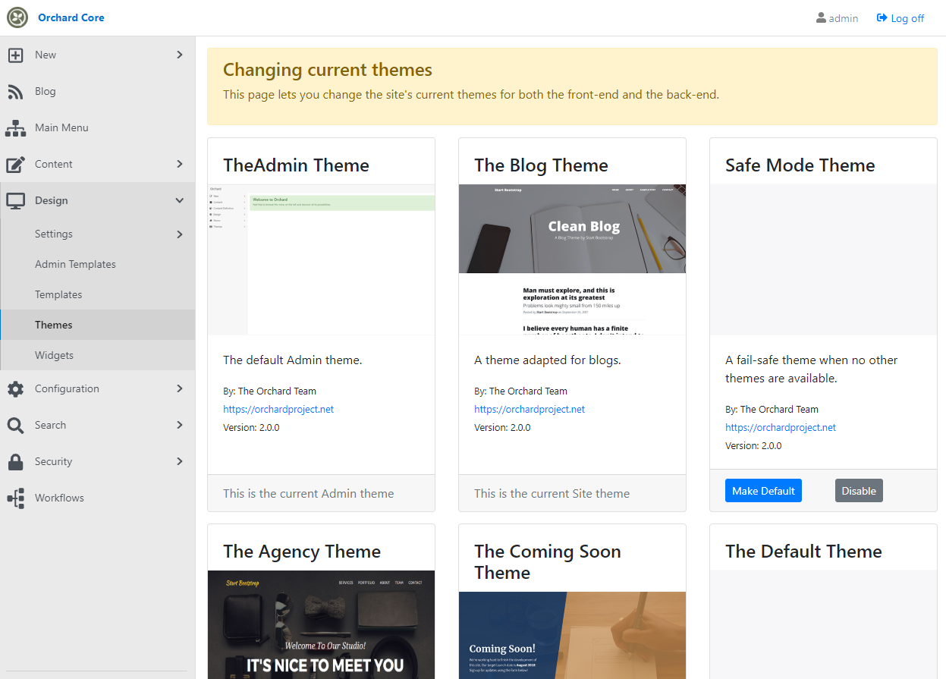Click 'Changing current themes' heading
This screenshot has width=946, height=679.
pyautogui.click(x=328, y=70)
